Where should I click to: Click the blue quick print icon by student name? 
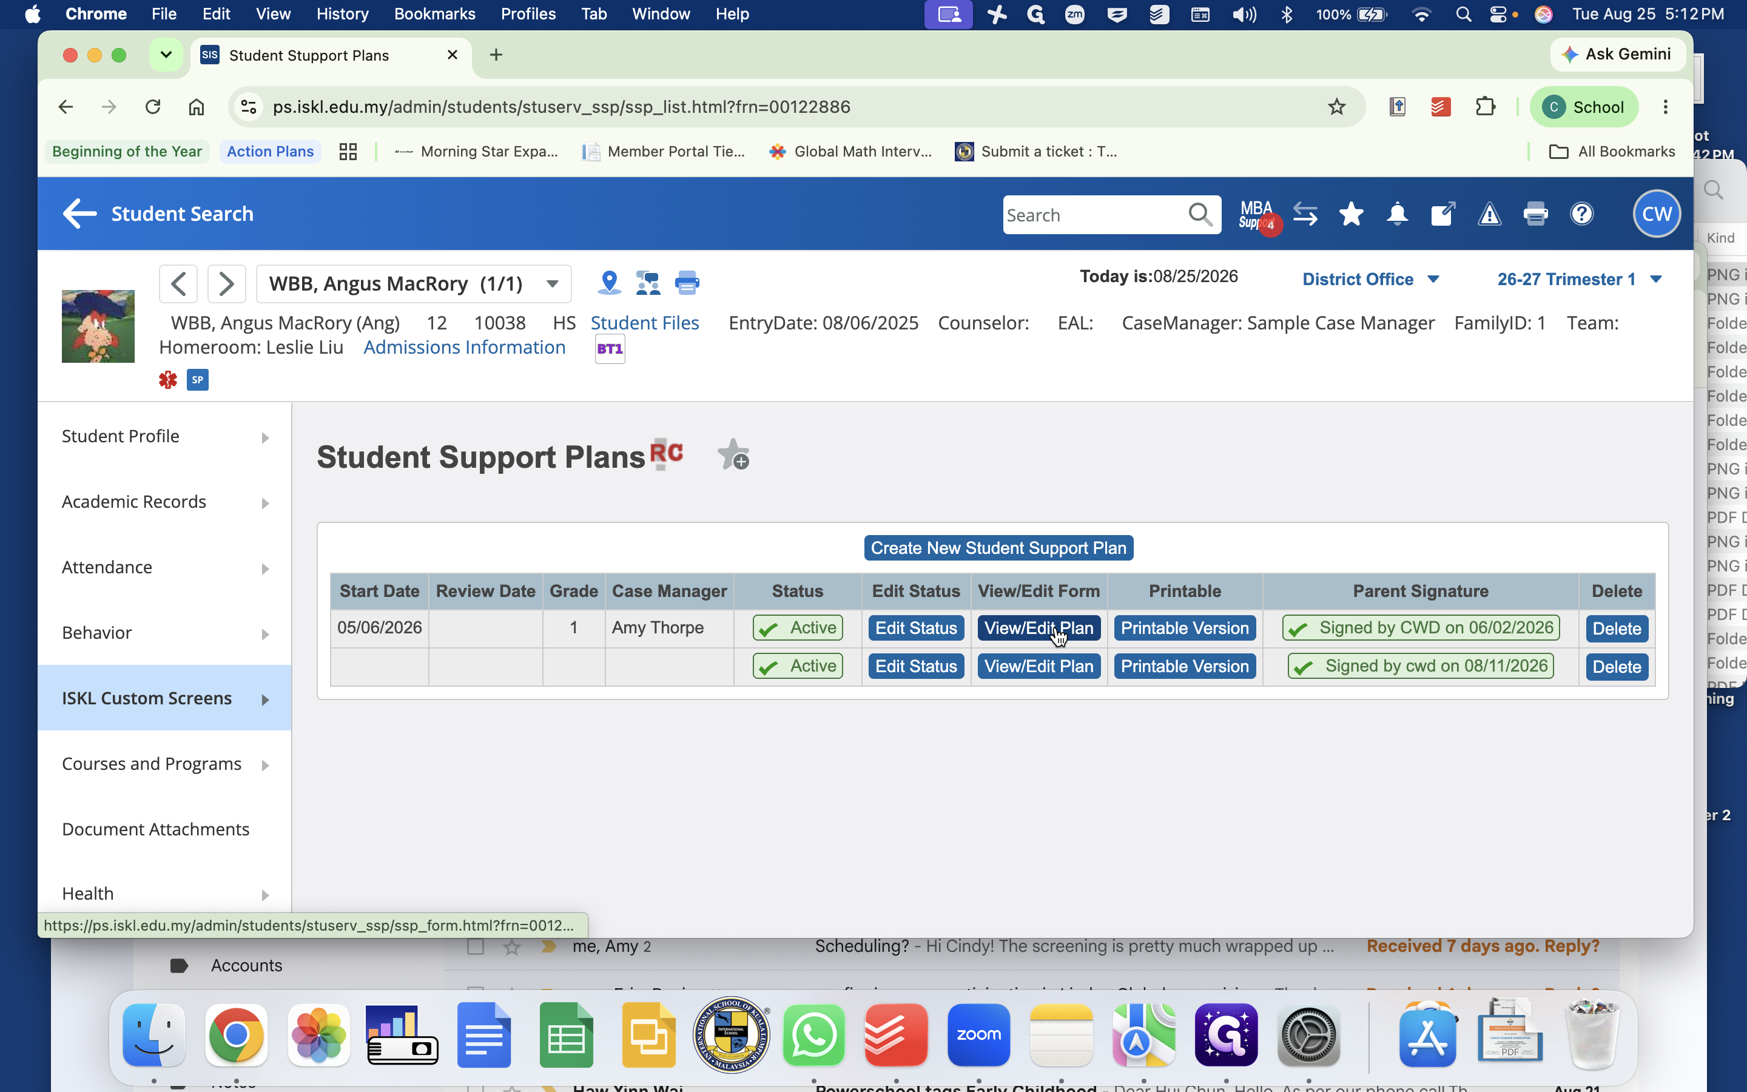pos(687,282)
